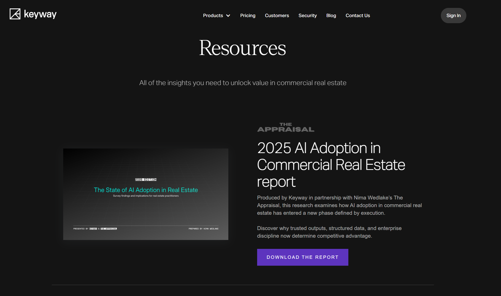The width and height of the screenshot is (501, 296).
Task: Click the 2026 Edition badge on the cover
Action: (x=146, y=180)
